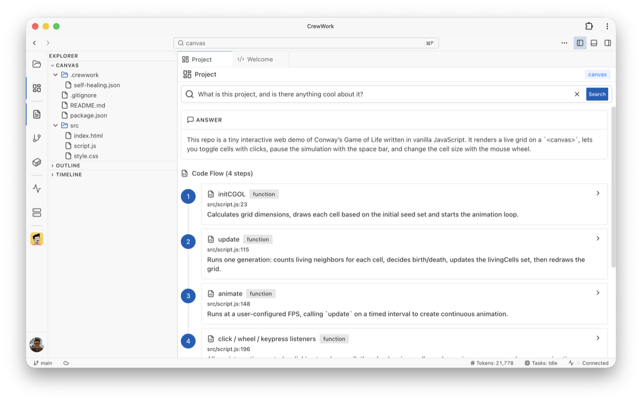Expand the TIMELINE section
This screenshot has width=642, height=402.
(x=52, y=175)
